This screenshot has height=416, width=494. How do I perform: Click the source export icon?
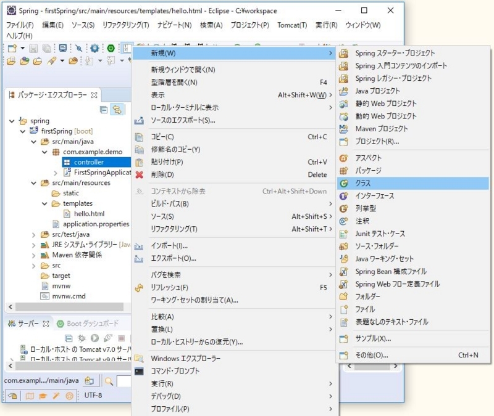point(139,120)
